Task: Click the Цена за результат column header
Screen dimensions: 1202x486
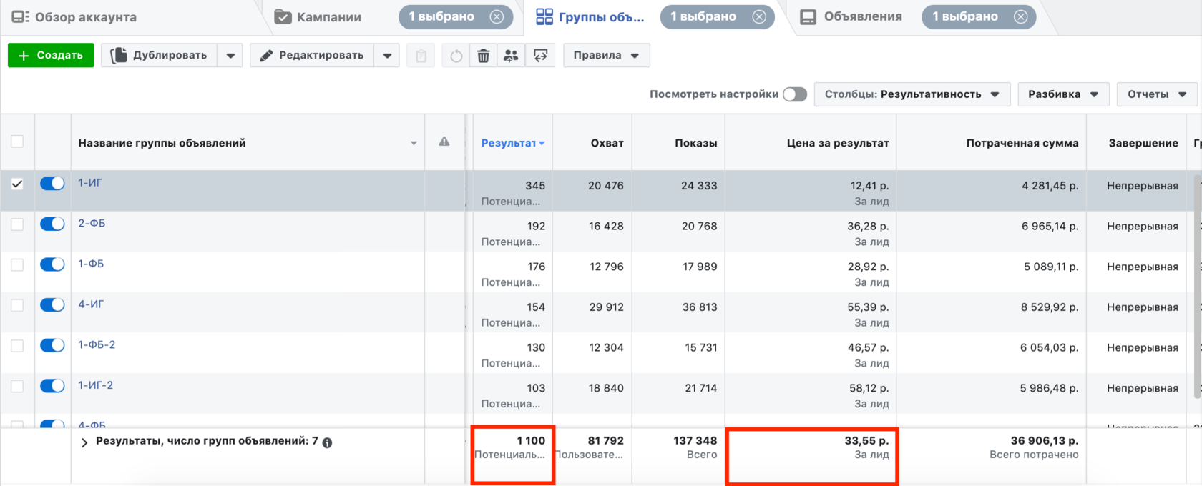Action: pos(838,143)
